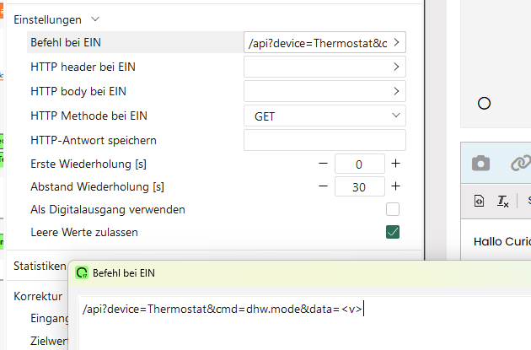The image size is (531, 350).
Task: Expand the Statistiken section
Action: [x=40, y=266]
